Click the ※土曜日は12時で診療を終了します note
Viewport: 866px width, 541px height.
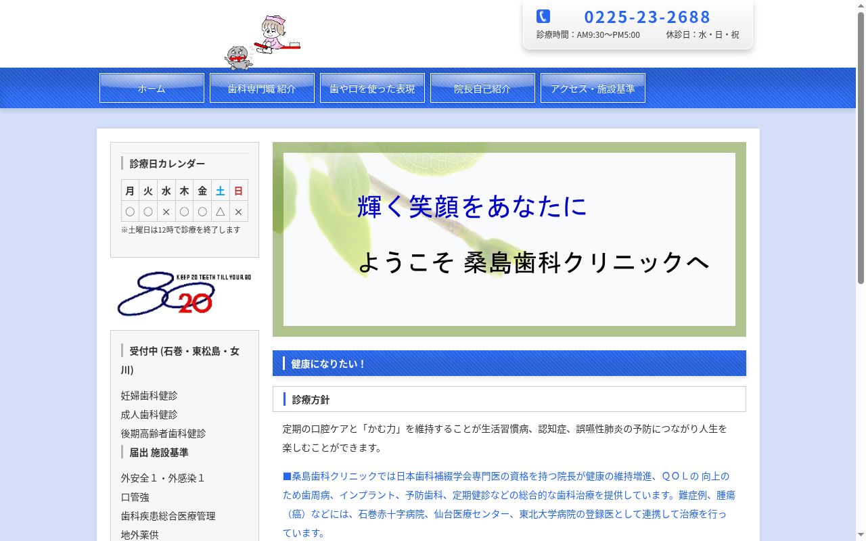point(181,230)
